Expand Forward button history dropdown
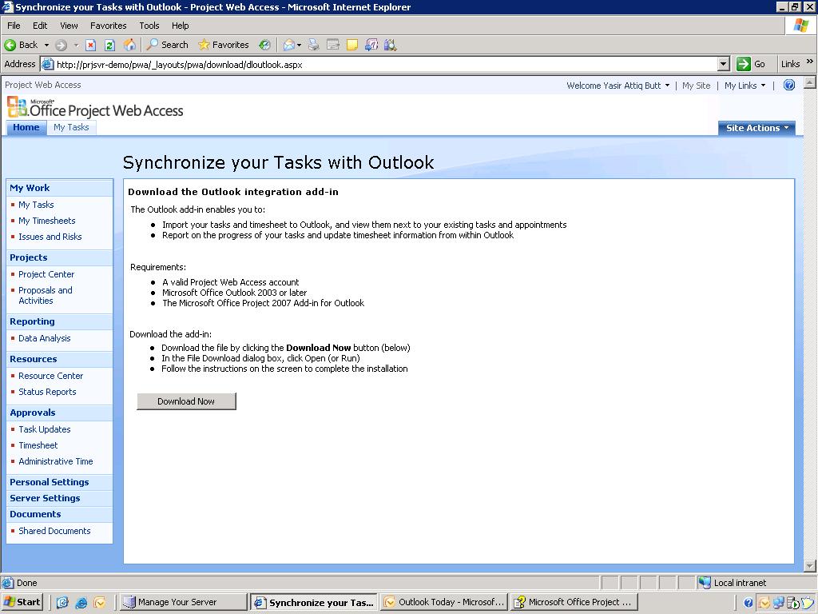This screenshot has height=614, width=818. [76, 45]
